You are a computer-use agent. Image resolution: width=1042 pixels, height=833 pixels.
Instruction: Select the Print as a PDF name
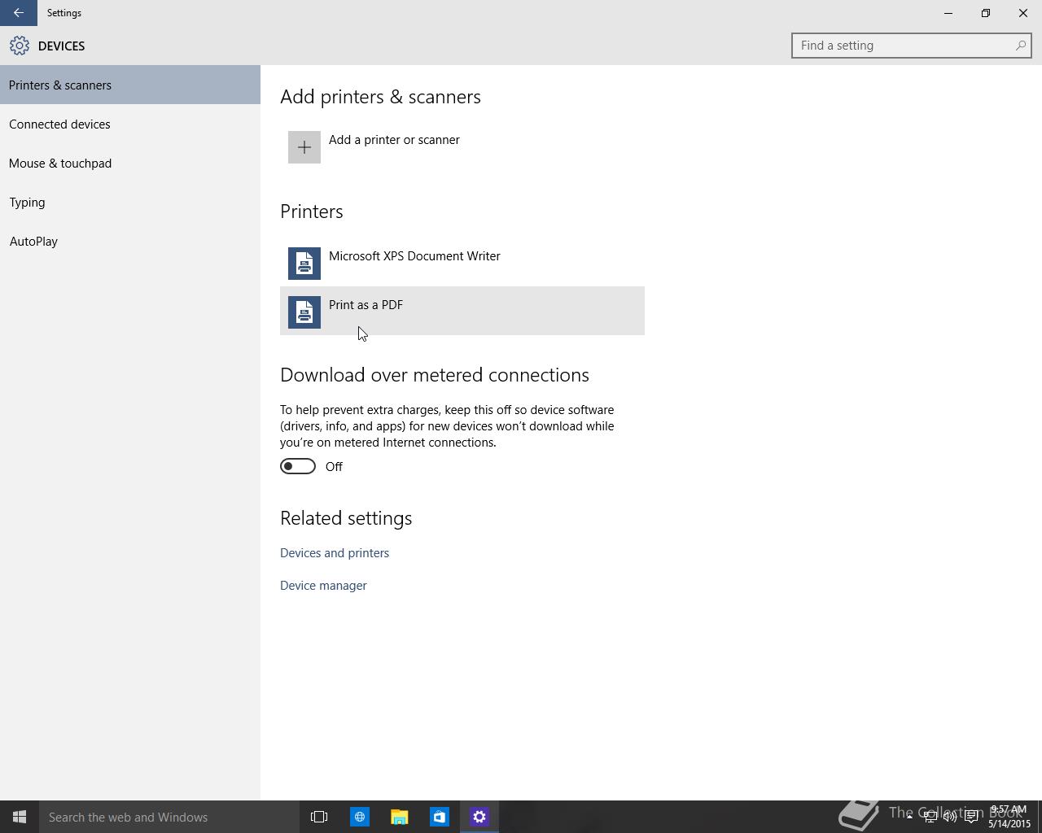tap(366, 305)
